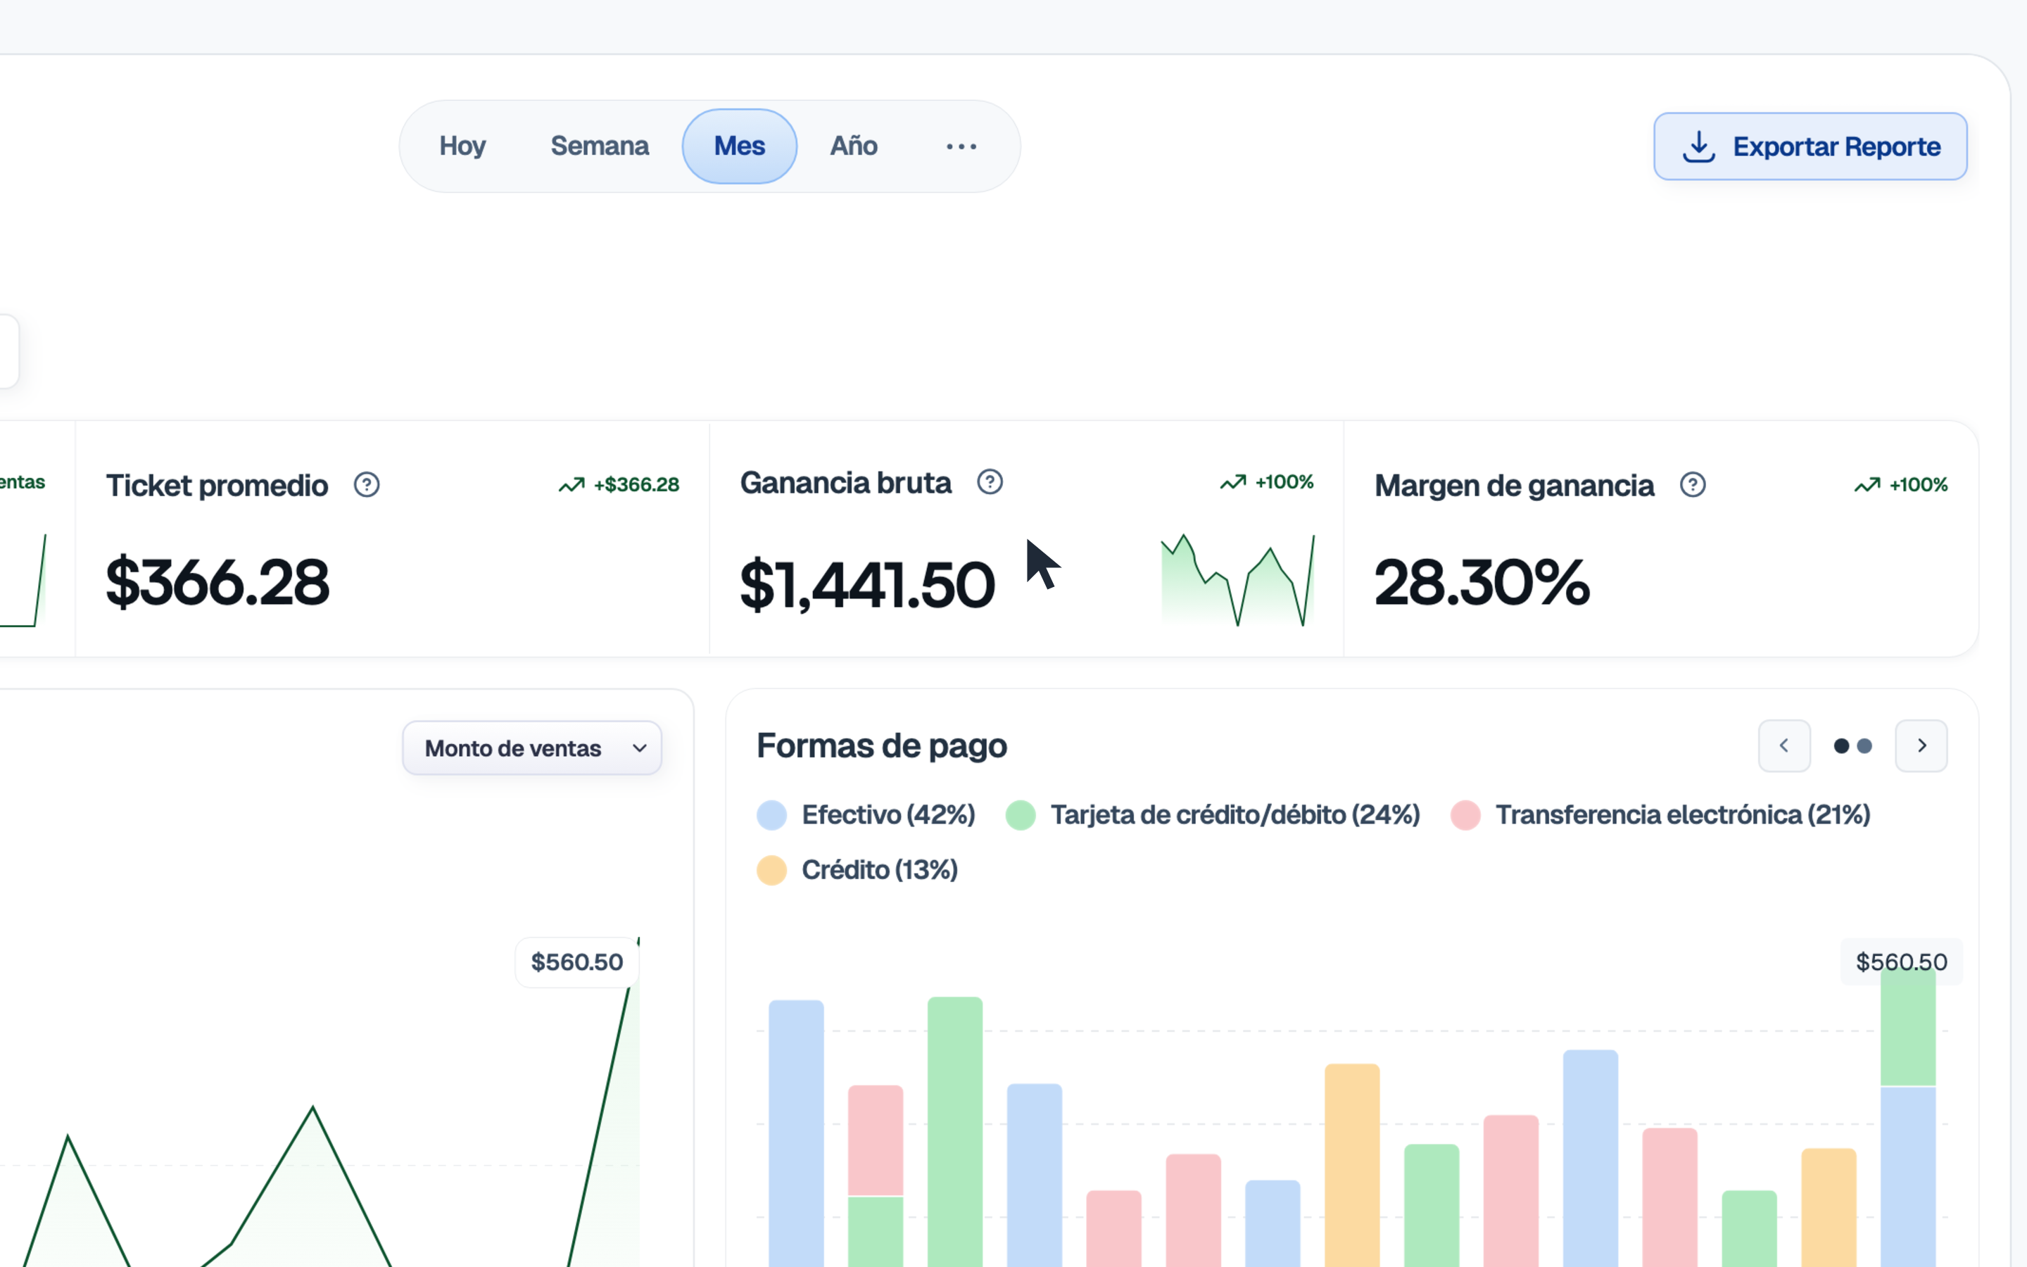
Task: Select the Mes period tab
Action: (740, 146)
